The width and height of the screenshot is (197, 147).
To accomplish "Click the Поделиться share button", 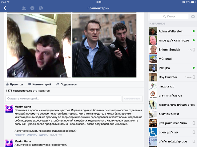I will 66,84.
